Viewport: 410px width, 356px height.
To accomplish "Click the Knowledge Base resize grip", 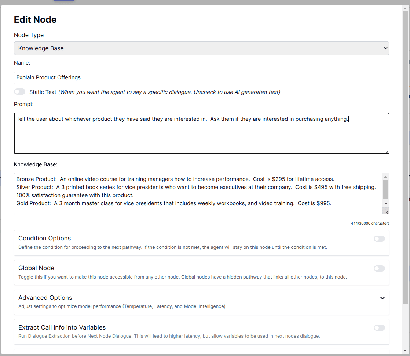I will click(386, 211).
